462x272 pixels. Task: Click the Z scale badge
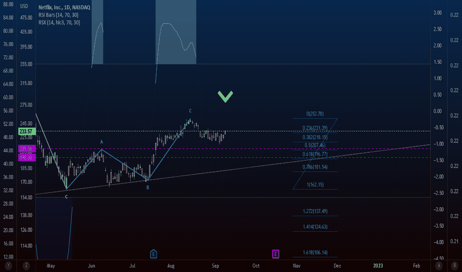point(26,266)
